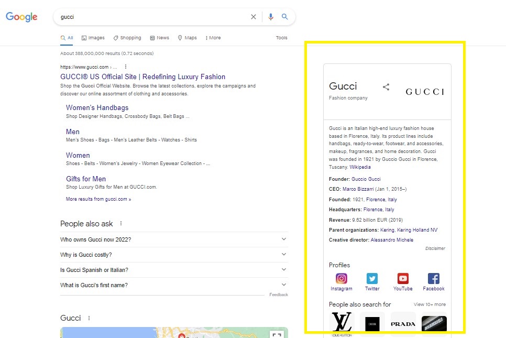
Task: Clear the search box using the X
Action: [254, 17]
